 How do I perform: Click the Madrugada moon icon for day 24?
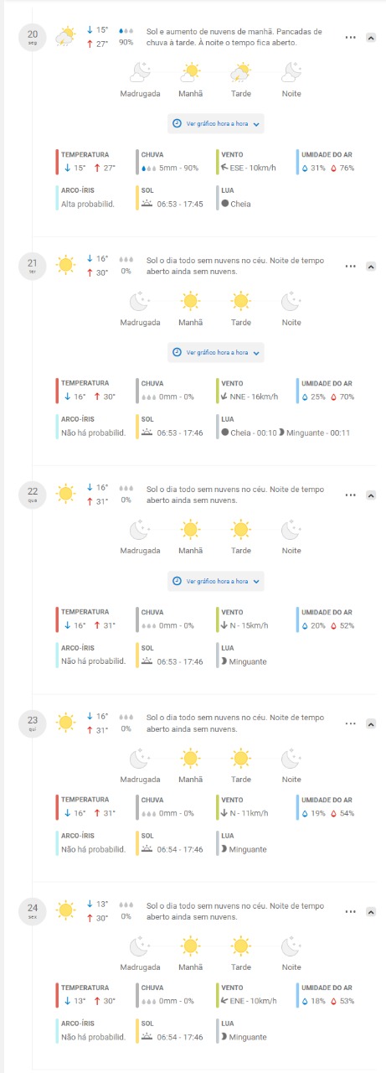[x=140, y=946]
